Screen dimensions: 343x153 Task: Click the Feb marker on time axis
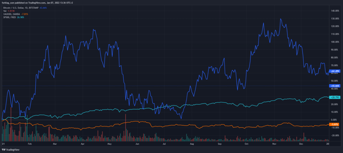coord(29,143)
